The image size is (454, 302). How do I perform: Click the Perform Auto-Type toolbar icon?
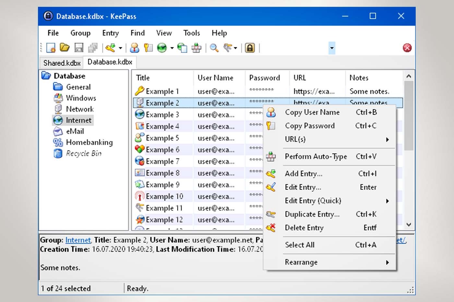196,48
